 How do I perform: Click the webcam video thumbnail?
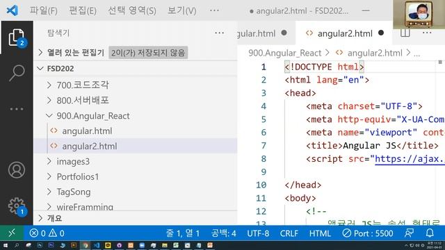(419, 14)
